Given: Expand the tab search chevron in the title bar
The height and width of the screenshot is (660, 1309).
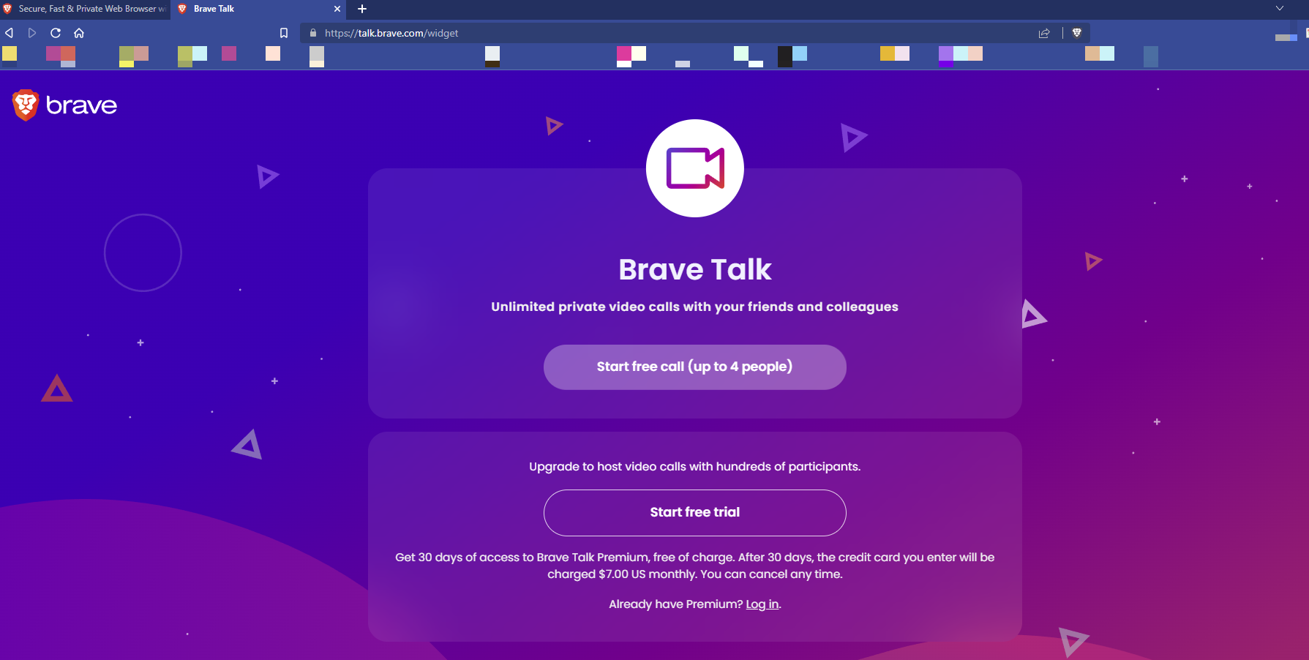Looking at the screenshot, I should pos(1280,9).
